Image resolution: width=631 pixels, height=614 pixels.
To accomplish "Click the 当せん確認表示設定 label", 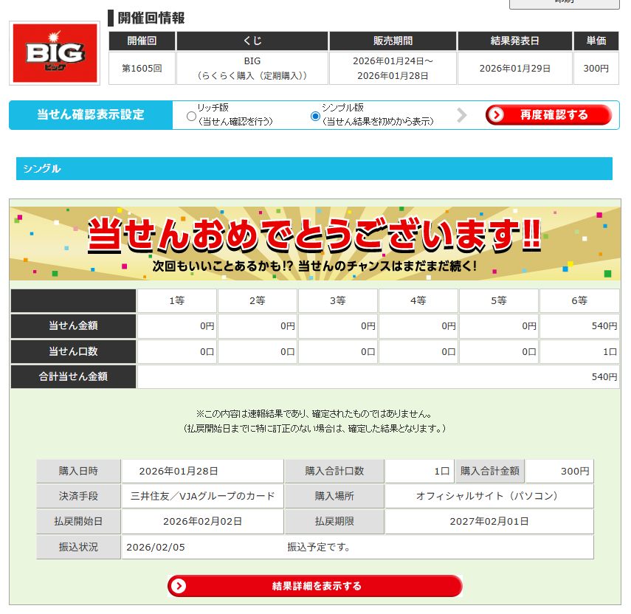I will (x=91, y=115).
